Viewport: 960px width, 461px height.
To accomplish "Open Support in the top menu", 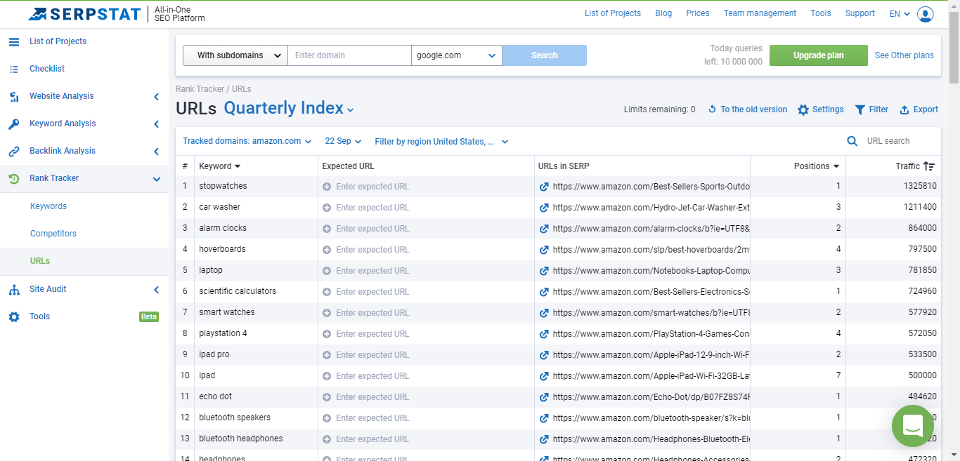I will [860, 13].
